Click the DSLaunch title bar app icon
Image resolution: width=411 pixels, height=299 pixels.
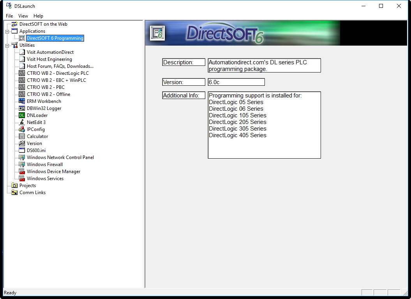(x=9, y=5)
